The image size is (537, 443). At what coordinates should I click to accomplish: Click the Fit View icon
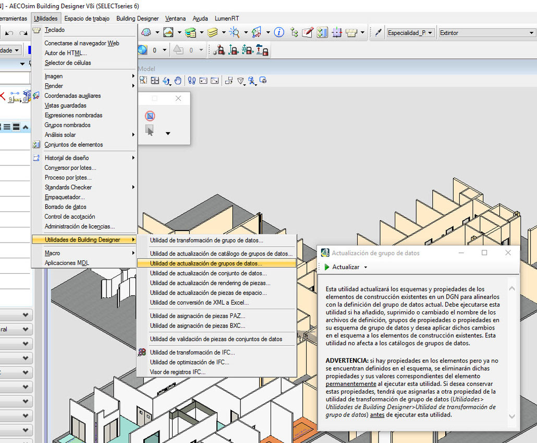[x=155, y=80]
